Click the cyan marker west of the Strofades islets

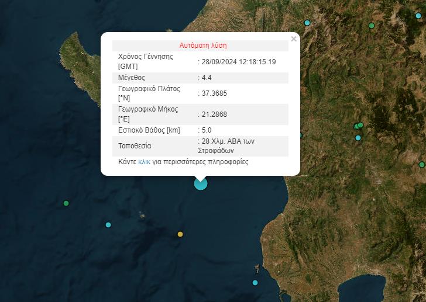click(x=108, y=225)
